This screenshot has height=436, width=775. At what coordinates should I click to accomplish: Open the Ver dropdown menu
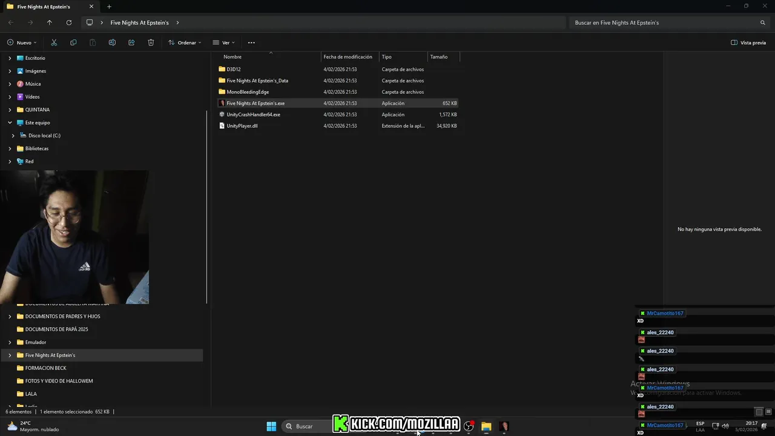pyautogui.click(x=223, y=42)
